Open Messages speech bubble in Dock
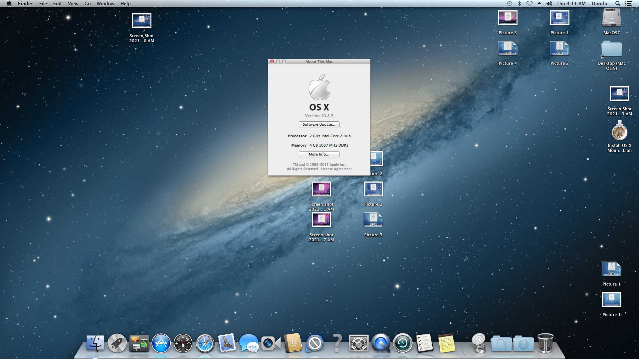 (249, 343)
